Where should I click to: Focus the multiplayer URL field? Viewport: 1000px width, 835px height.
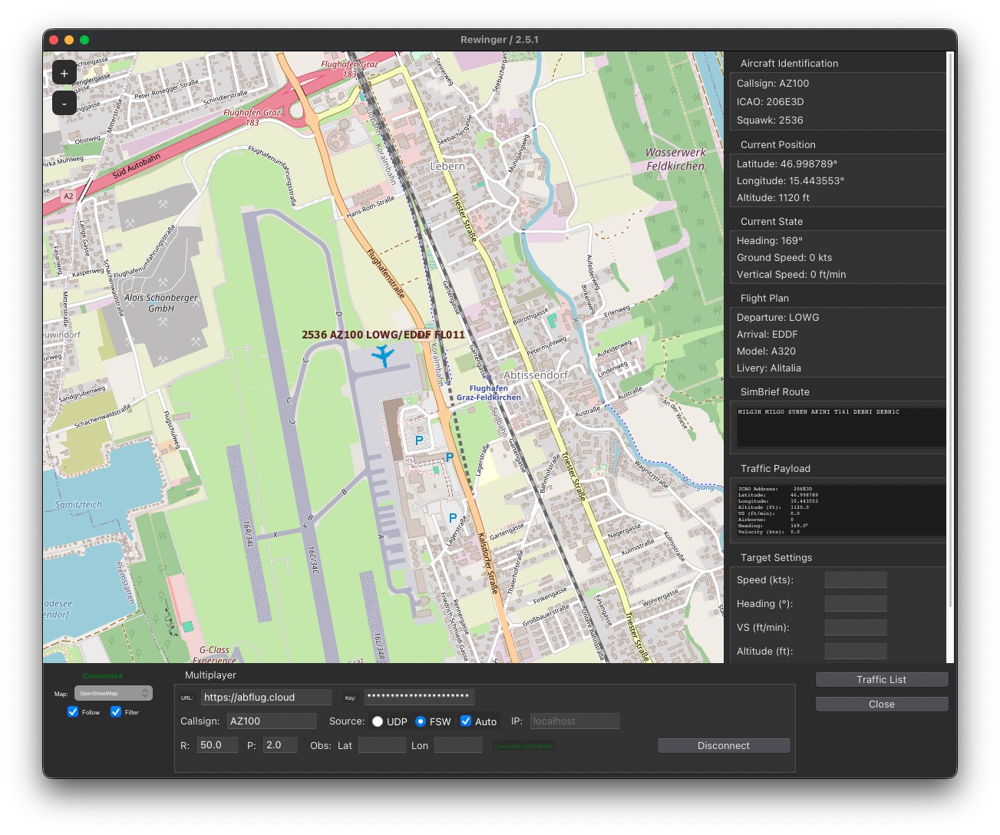[266, 697]
